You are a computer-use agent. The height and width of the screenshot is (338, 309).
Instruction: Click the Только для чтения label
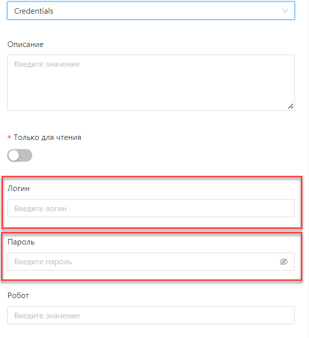[x=47, y=137]
